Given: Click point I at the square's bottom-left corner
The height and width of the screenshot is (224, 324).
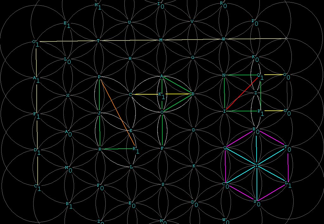Looking at the screenshot, I should click(x=225, y=111).
